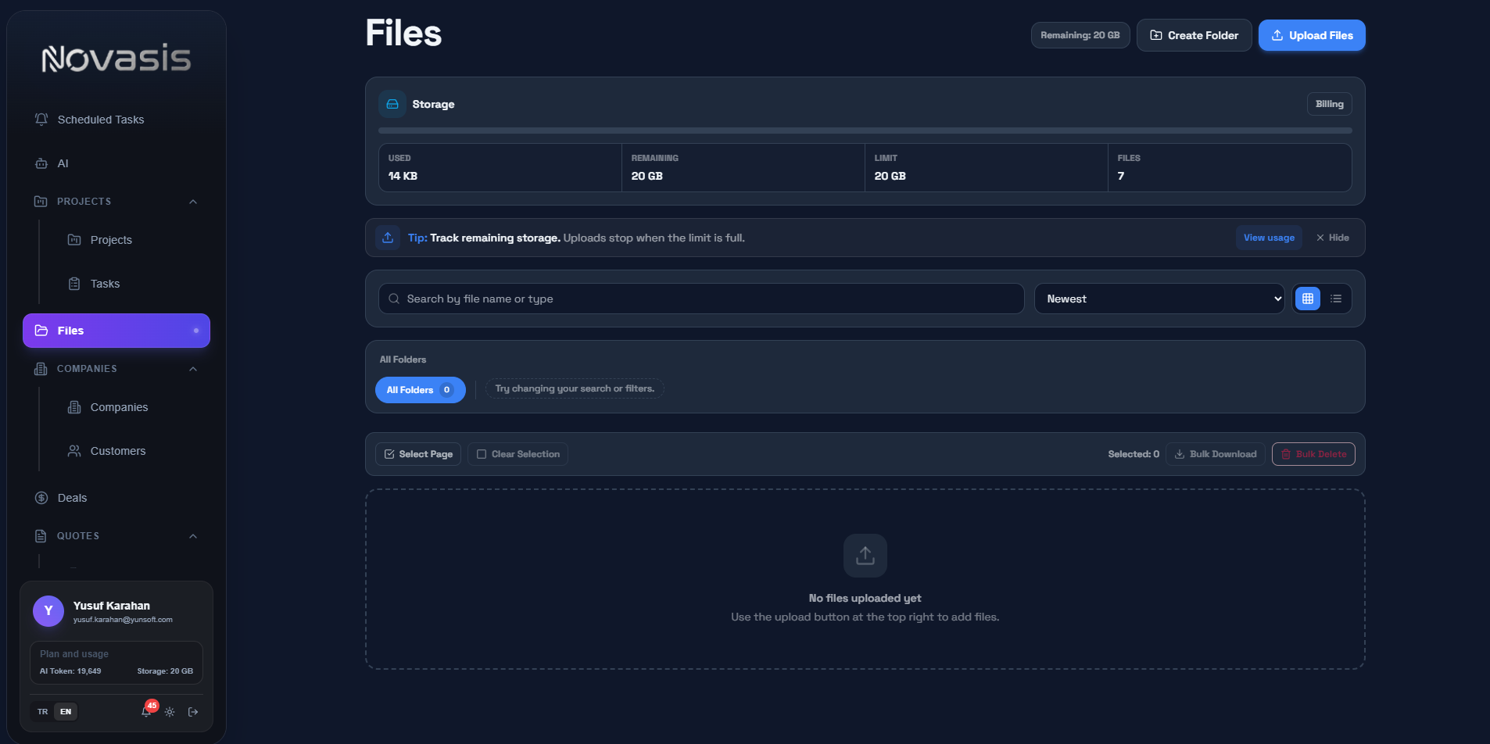Switch to grid view icon

(1308, 299)
